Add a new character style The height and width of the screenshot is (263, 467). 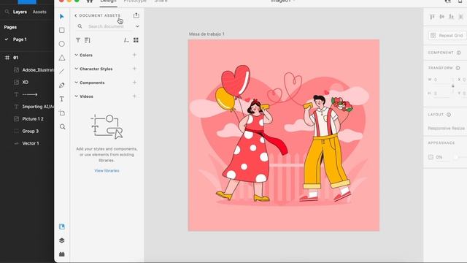[134, 69]
